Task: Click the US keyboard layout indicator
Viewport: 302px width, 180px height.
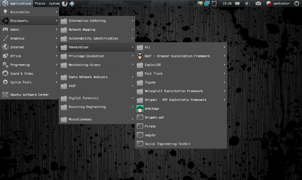Action: click(237, 3)
